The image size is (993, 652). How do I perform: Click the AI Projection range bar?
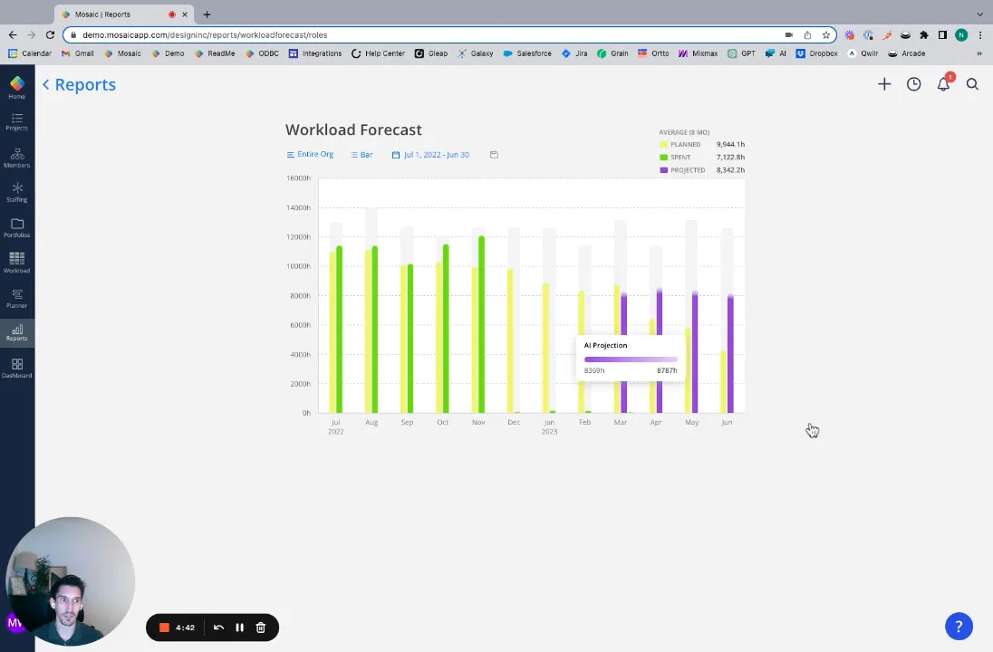[x=631, y=360]
